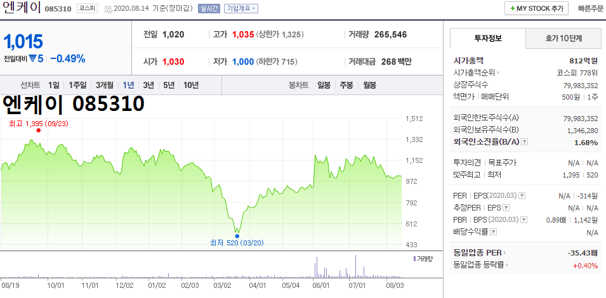This screenshot has height=298, width=606.
Task: Click the 시가총액 value 812억원
Action: [584, 61]
